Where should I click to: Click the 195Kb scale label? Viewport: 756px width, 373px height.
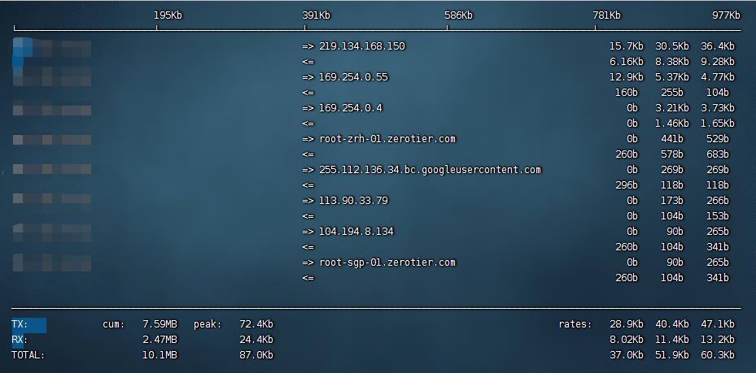[x=168, y=15]
